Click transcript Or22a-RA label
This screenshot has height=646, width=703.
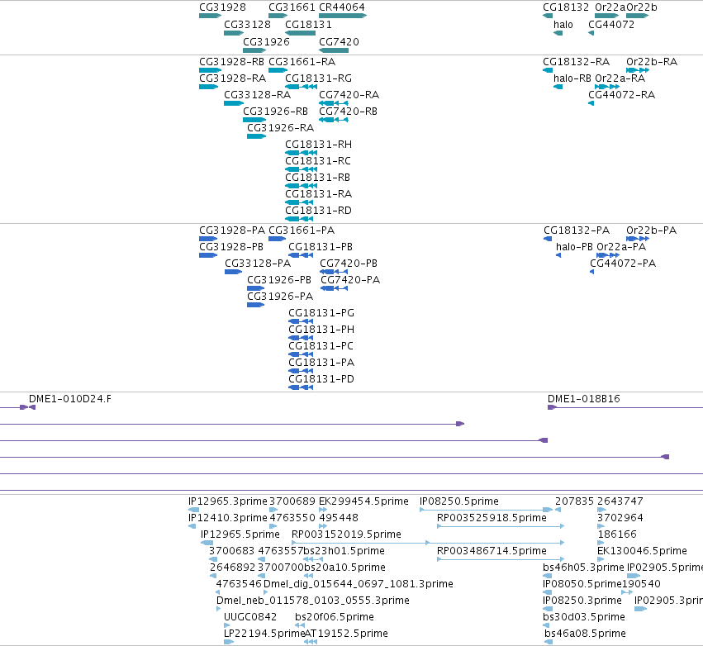620,78
